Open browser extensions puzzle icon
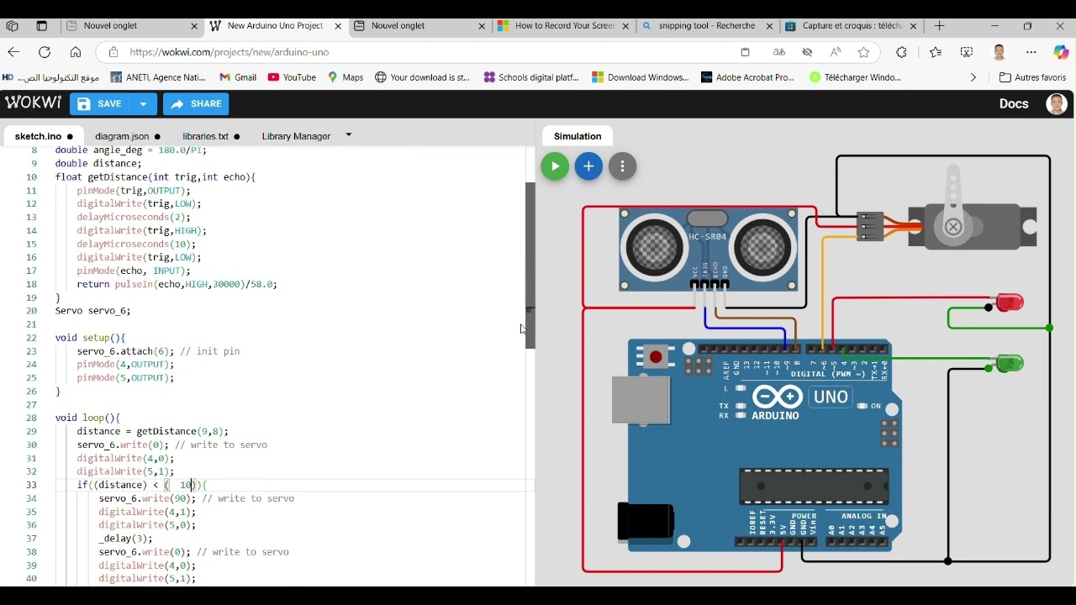This screenshot has width=1076, height=605. pos(901,52)
